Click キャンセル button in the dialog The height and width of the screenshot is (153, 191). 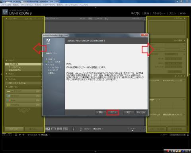click(x=141, y=112)
